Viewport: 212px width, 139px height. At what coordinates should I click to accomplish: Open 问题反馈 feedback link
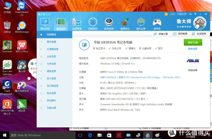pos(182,14)
